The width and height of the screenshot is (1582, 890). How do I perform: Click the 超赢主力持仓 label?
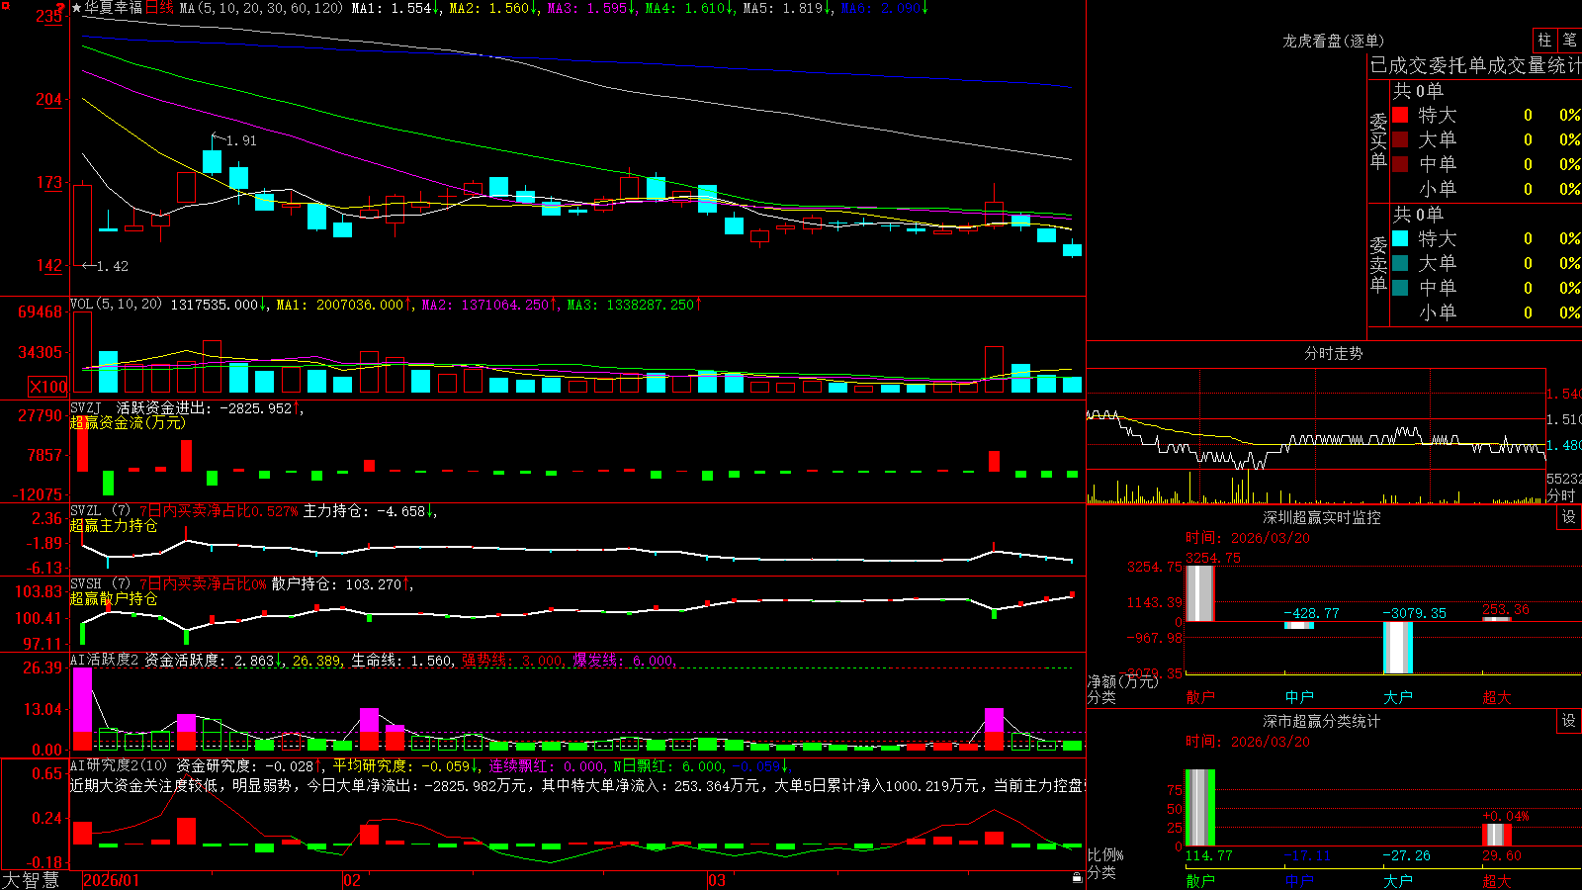114,525
